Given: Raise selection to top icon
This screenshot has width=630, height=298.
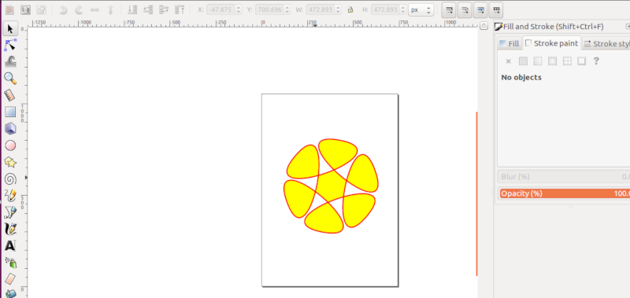Looking at the screenshot, I should pos(180,10).
